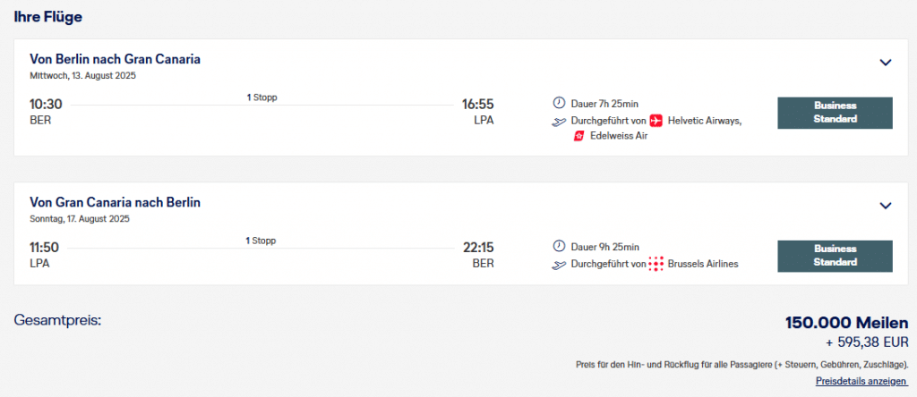Open the Preisdetails anzeigen link
This screenshot has height=397, width=917.
point(861,382)
